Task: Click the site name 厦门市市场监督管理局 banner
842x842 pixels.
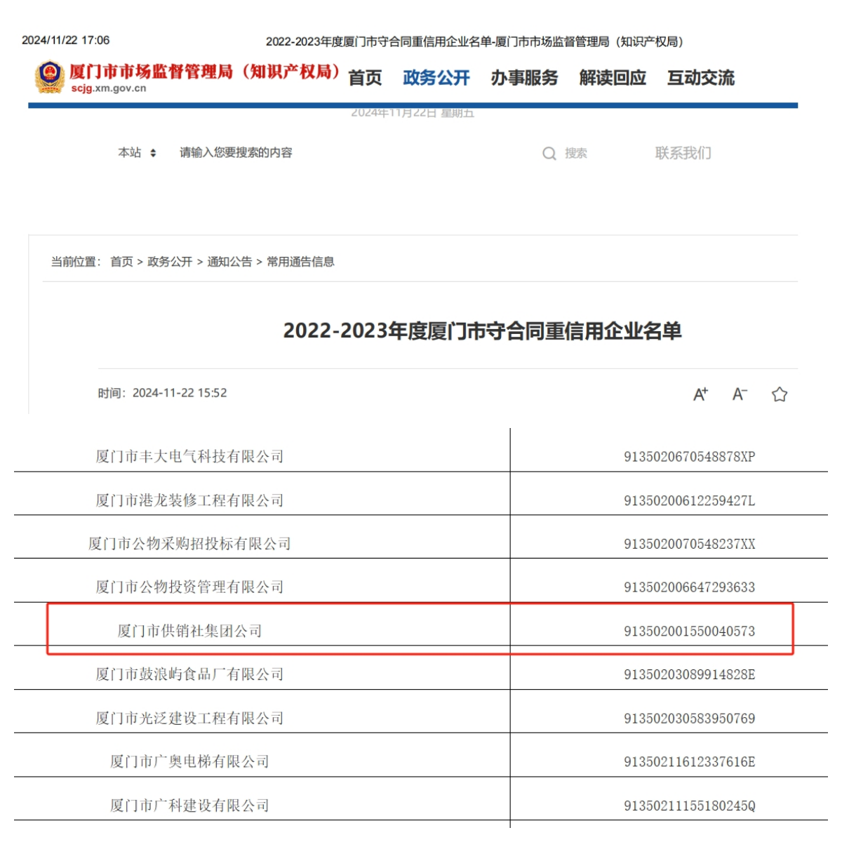Action: 204,72
